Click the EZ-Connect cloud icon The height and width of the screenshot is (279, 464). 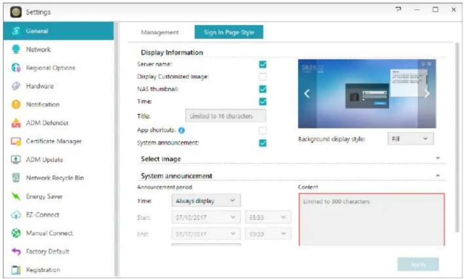point(16,215)
